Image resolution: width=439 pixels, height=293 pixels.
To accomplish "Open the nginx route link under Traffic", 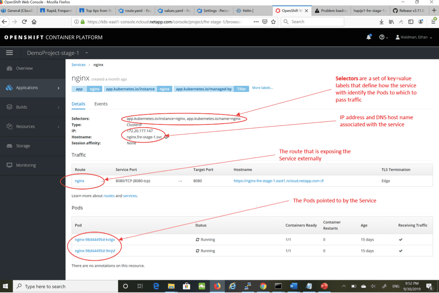I will pos(79,180).
